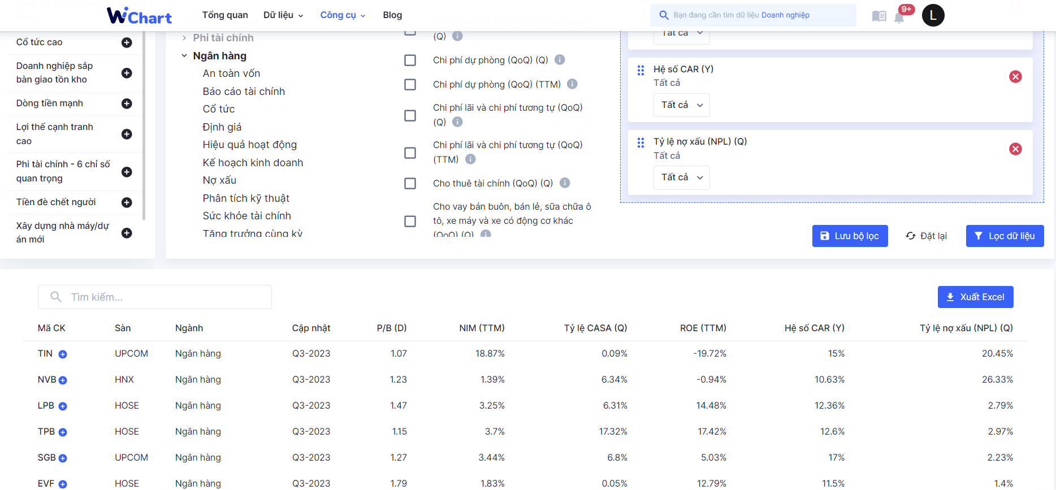Expand the Phi tài chính tree node
The image size is (1056, 490).
[184, 38]
